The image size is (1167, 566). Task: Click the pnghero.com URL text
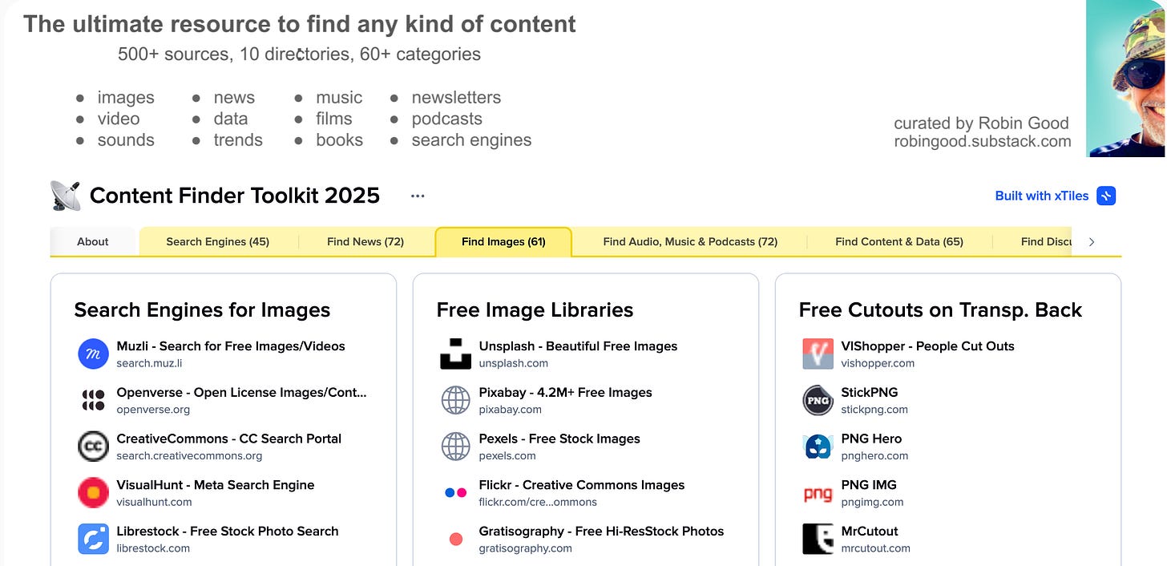tap(874, 456)
